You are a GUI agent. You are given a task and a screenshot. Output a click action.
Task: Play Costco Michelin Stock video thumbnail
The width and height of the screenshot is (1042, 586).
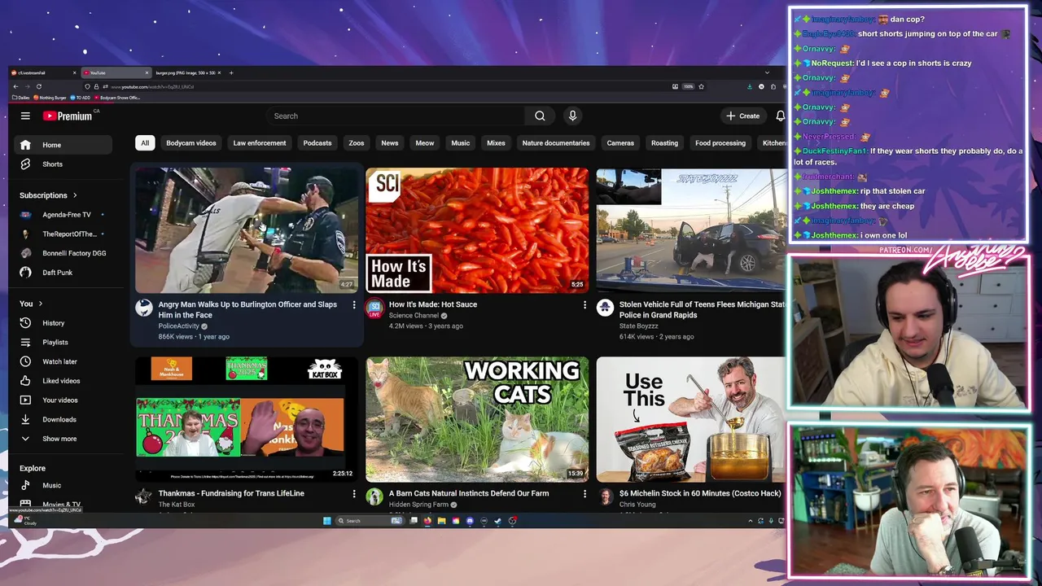690,419
